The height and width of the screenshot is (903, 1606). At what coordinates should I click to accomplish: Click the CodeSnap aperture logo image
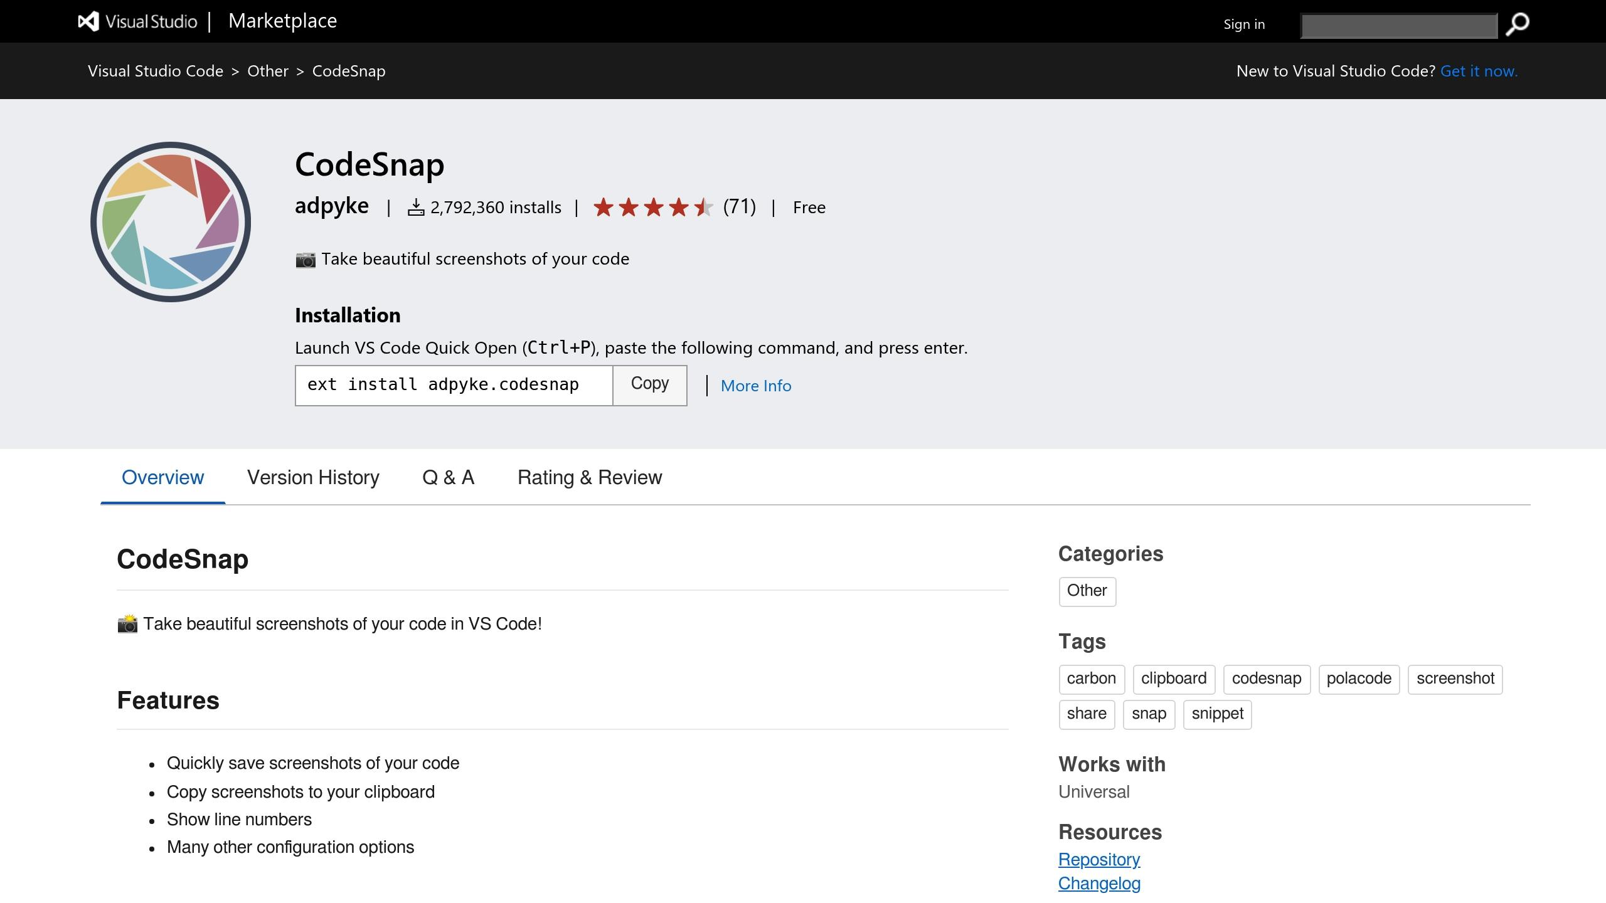[171, 222]
